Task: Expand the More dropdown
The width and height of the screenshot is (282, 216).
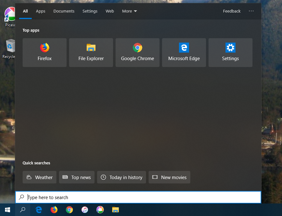Action: point(129,11)
